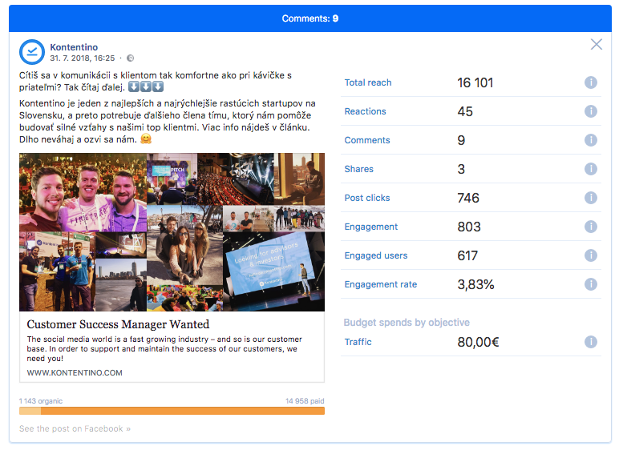Open Engagement rate info icon
This screenshot has width=619, height=450.
tap(591, 284)
